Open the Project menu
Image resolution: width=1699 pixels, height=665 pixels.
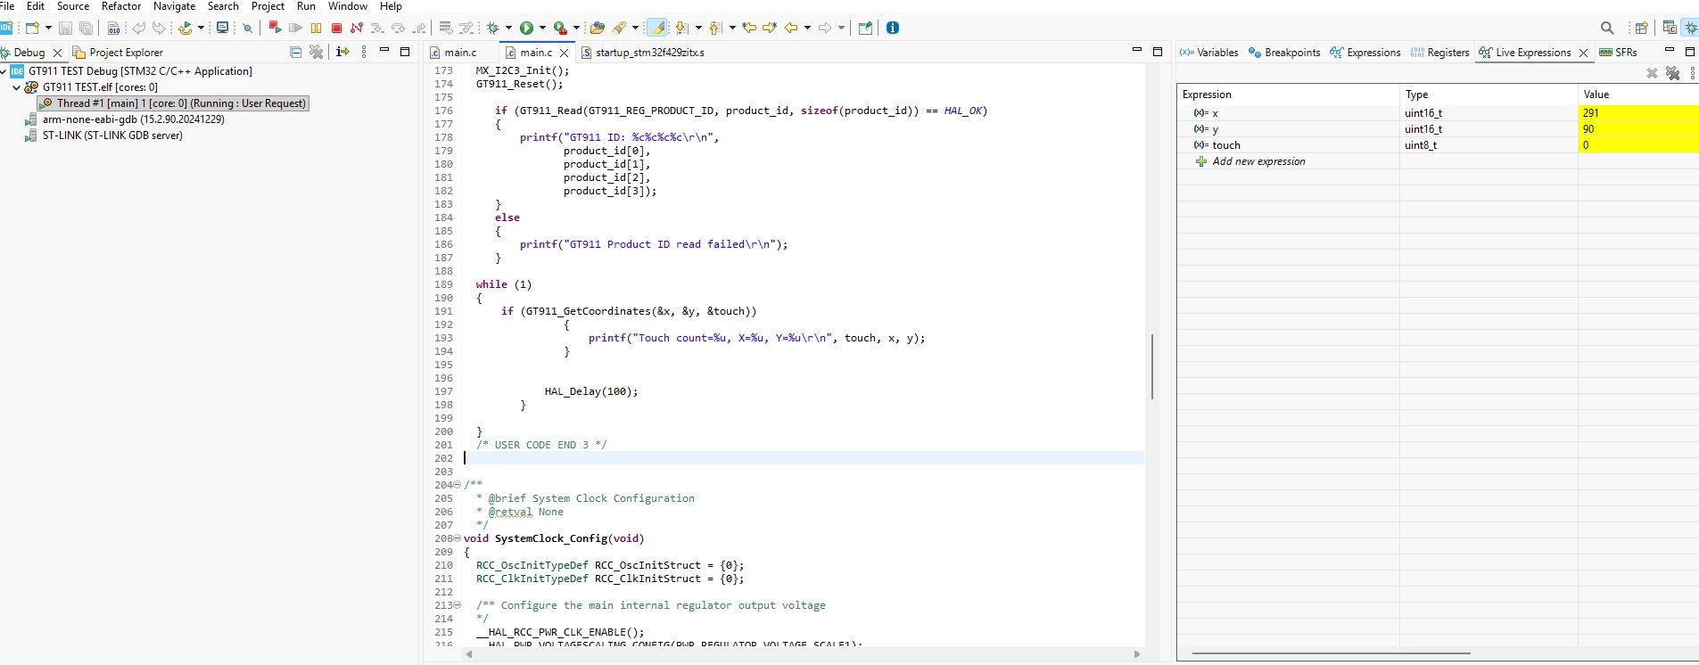point(268,6)
